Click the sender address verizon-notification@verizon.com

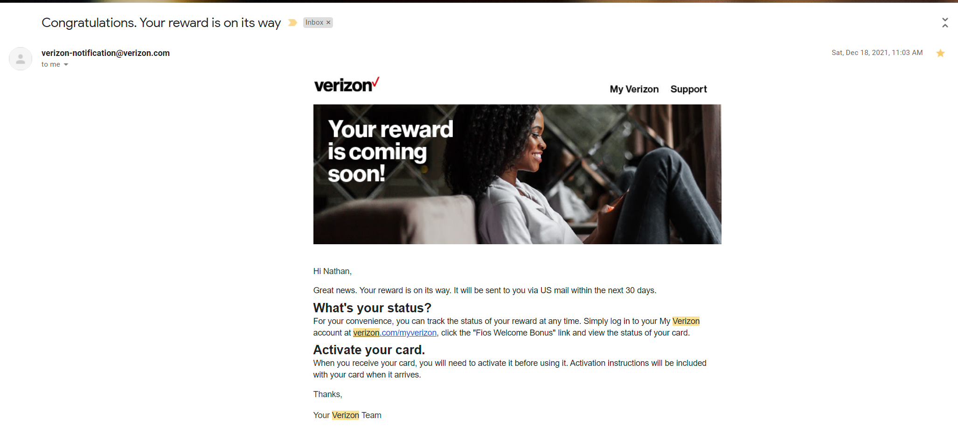[105, 53]
